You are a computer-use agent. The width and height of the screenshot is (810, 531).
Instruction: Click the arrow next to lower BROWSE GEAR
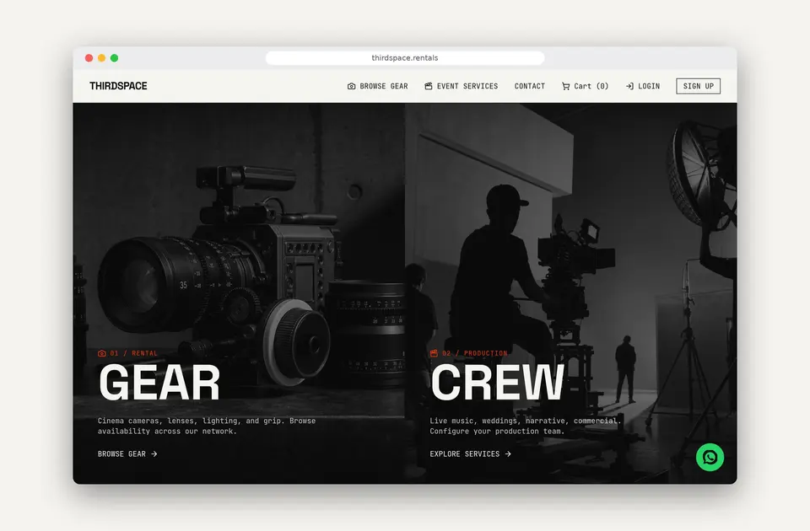[x=154, y=454]
